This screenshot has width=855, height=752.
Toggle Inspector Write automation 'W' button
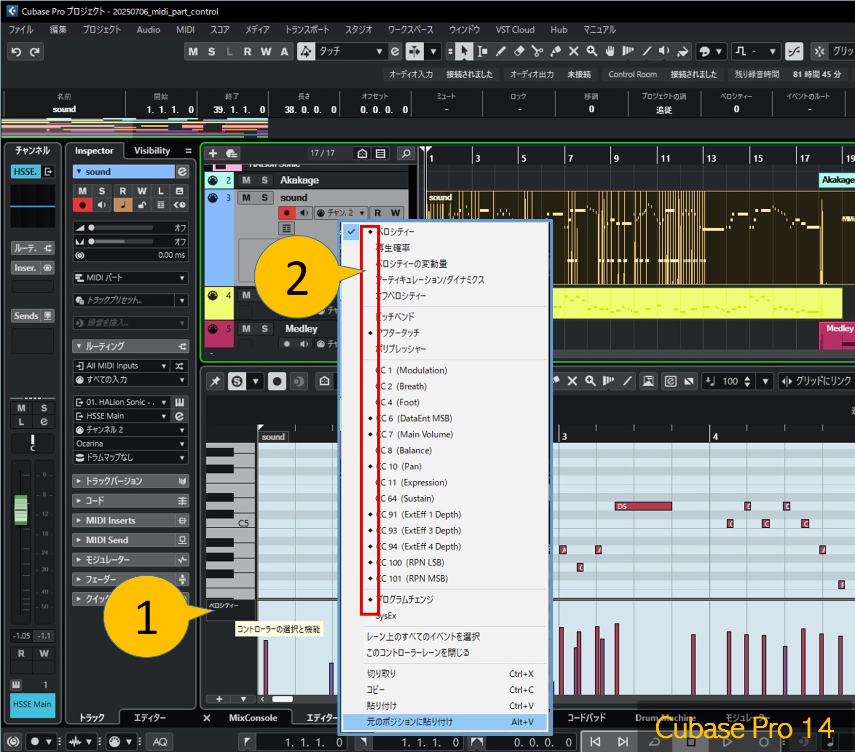pos(142,191)
